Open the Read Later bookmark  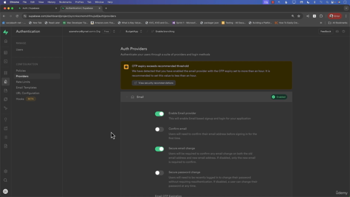click(52, 23)
